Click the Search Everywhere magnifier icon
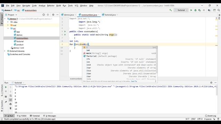221x124 pixels. click(x=219, y=10)
